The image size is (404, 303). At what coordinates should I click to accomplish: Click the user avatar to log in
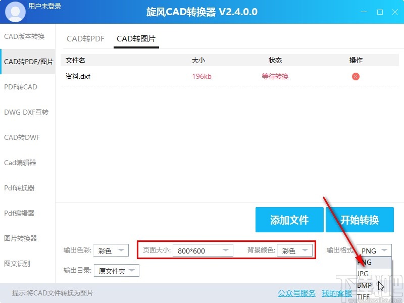tap(15, 11)
